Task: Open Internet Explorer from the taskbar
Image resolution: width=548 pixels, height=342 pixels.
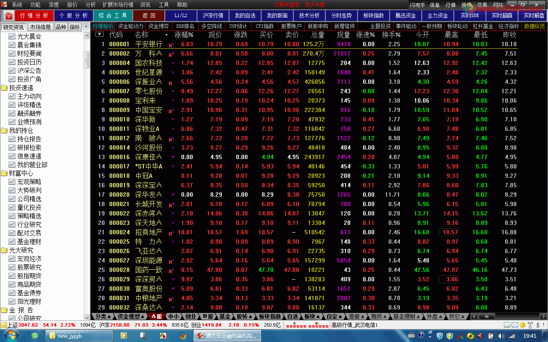Action: click(x=34, y=336)
